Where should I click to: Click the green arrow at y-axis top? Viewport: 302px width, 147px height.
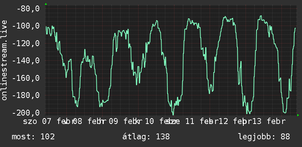(x=46, y=4)
